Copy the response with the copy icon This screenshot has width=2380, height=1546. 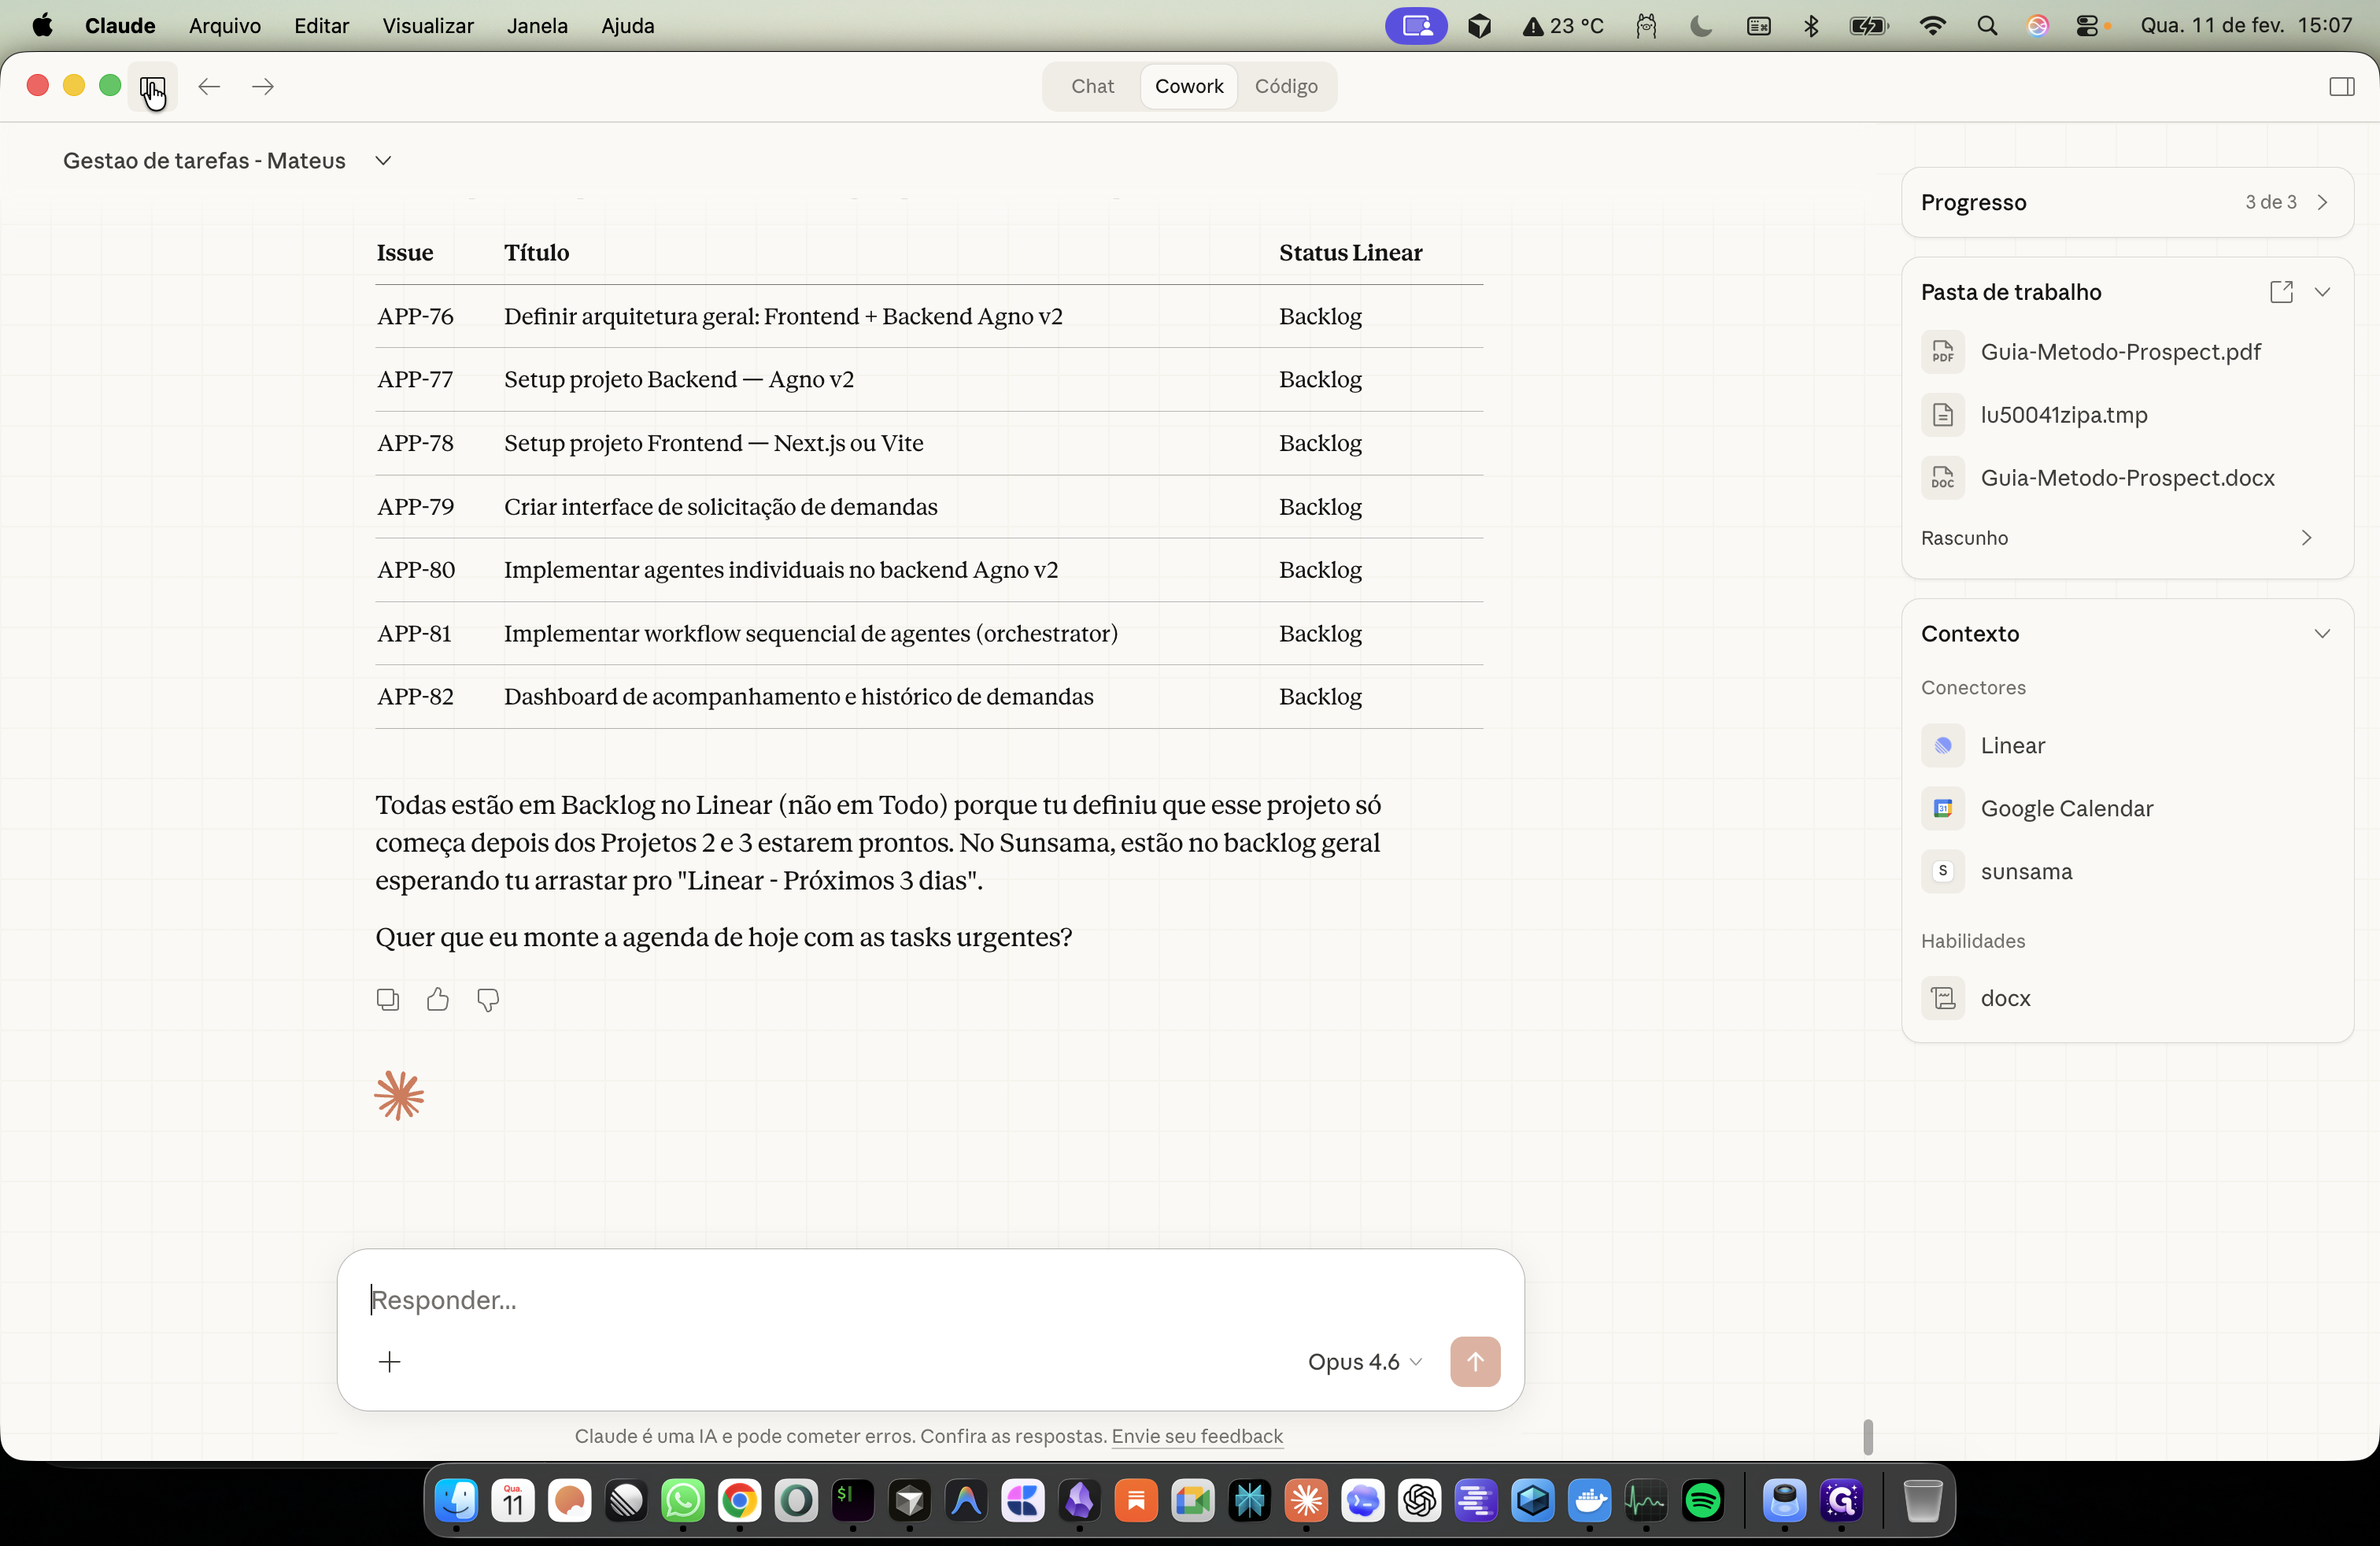tap(388, 999)
